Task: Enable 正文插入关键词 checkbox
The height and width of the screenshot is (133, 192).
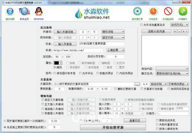Action: pyautogui.click(x=43, y=104)
